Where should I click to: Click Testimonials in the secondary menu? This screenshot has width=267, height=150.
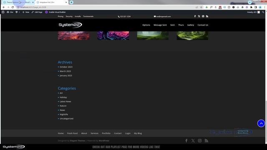[88, 16]
